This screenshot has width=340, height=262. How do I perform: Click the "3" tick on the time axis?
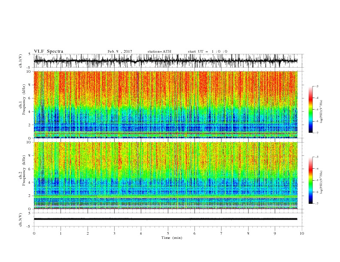114,233
